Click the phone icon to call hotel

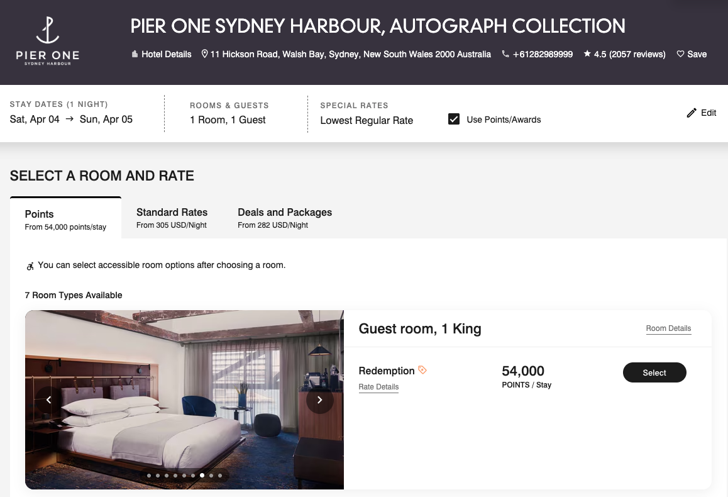(x=505, y=54)
